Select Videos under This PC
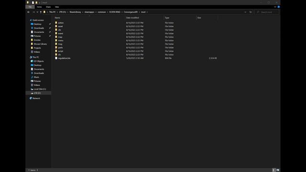 (x=37, y=85)
